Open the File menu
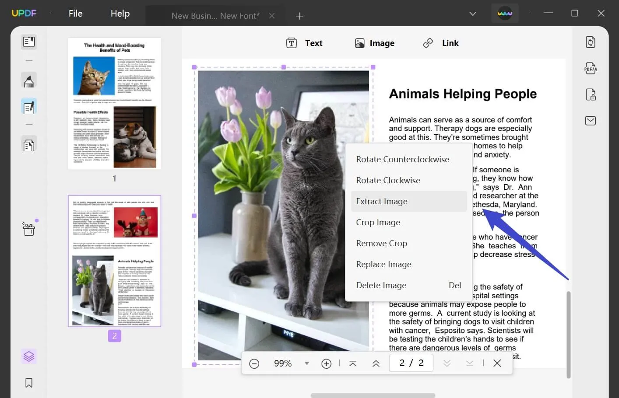Viewport: 619px width, 398px height. click(75, 13)
